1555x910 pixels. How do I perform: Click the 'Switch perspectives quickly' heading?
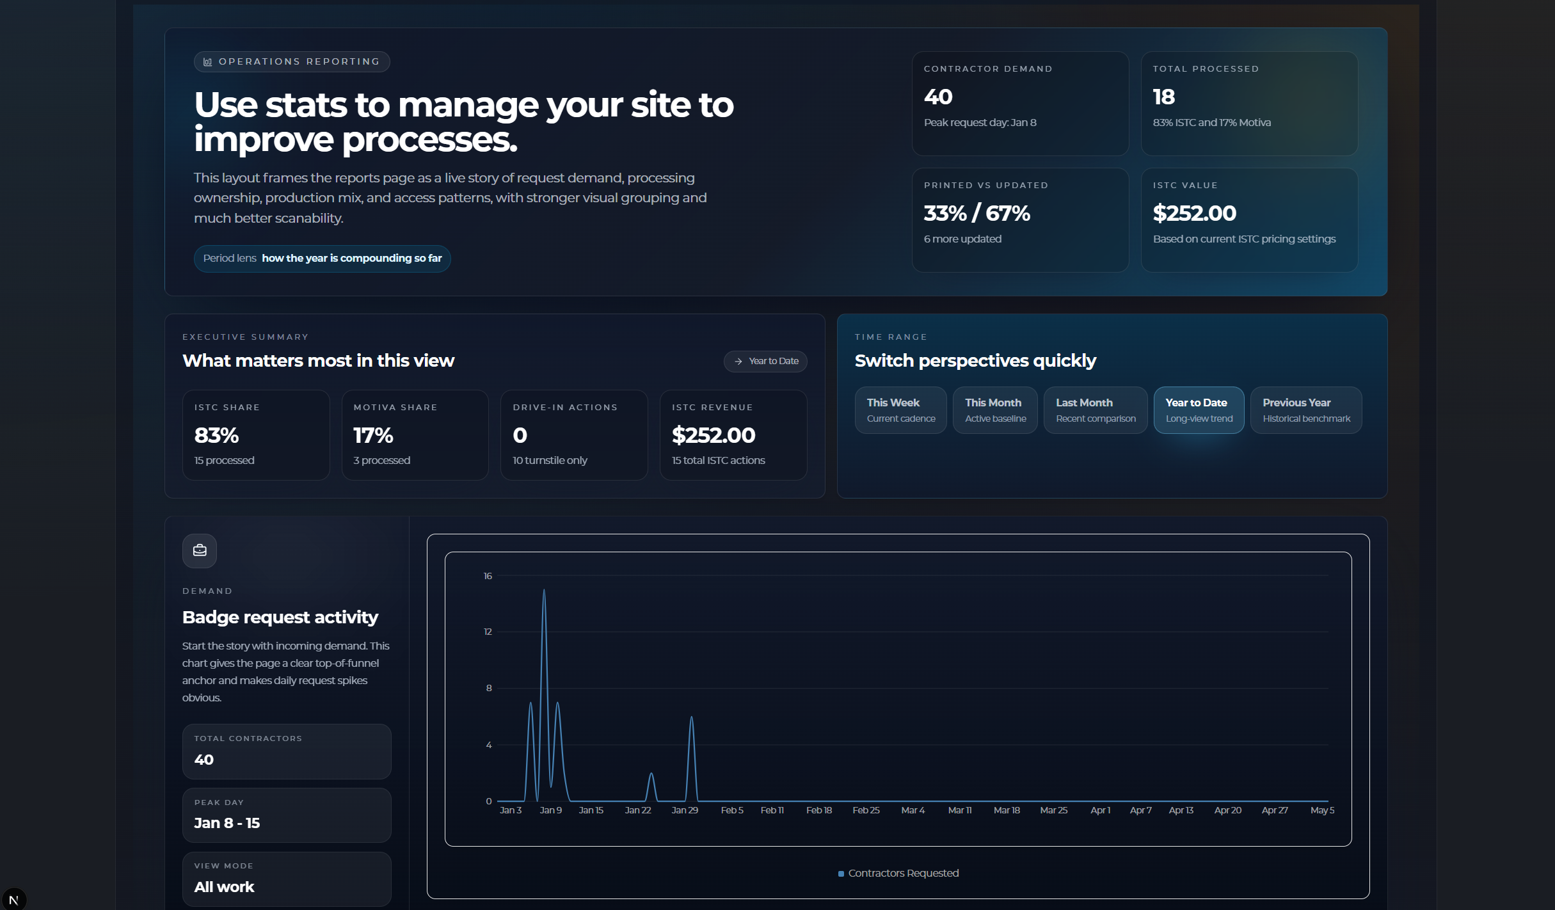click(x=975, y=361)
